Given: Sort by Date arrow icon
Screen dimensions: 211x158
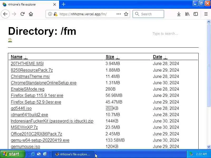Looking at the screenshot, I should pos(165,57).
